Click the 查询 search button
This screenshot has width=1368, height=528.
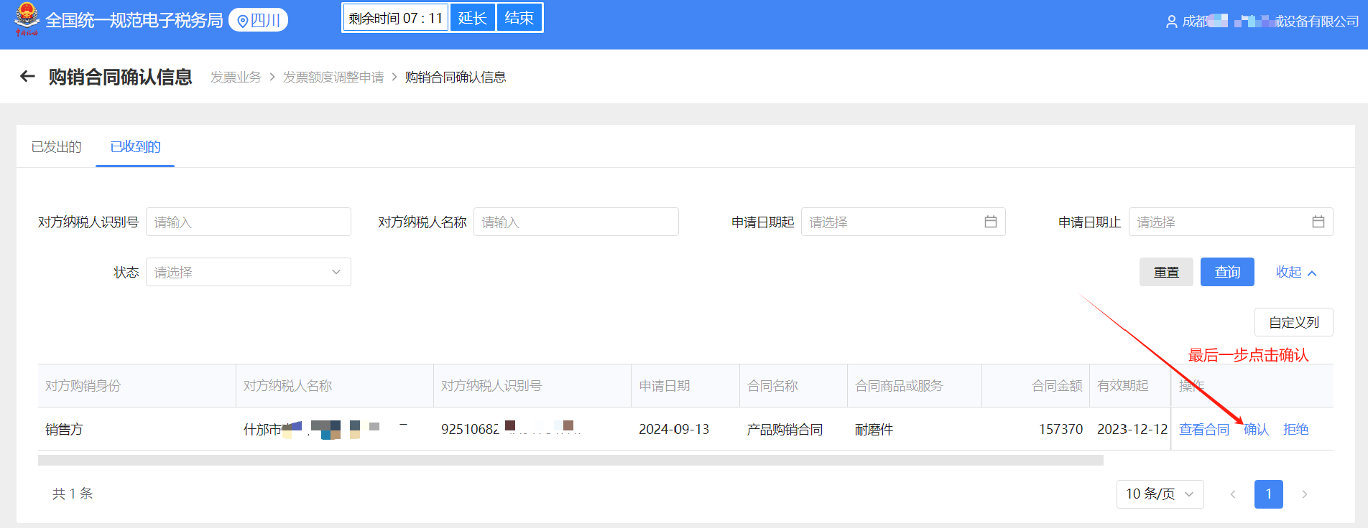coord(1227,272)
